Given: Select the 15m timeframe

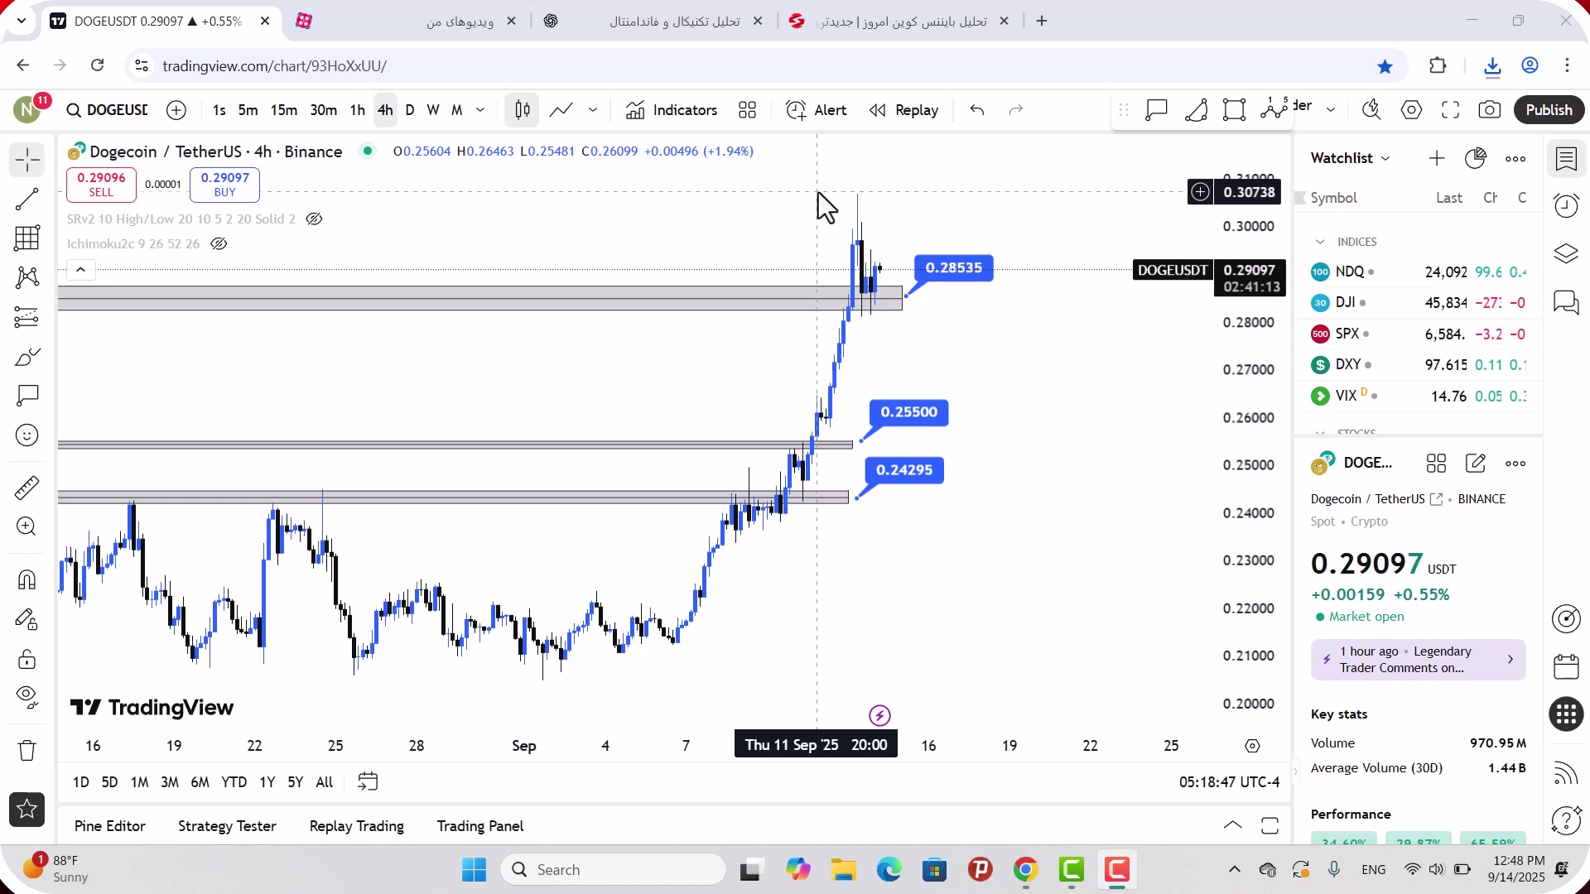Looking at the screenshot, I should [x=283, y=110].
